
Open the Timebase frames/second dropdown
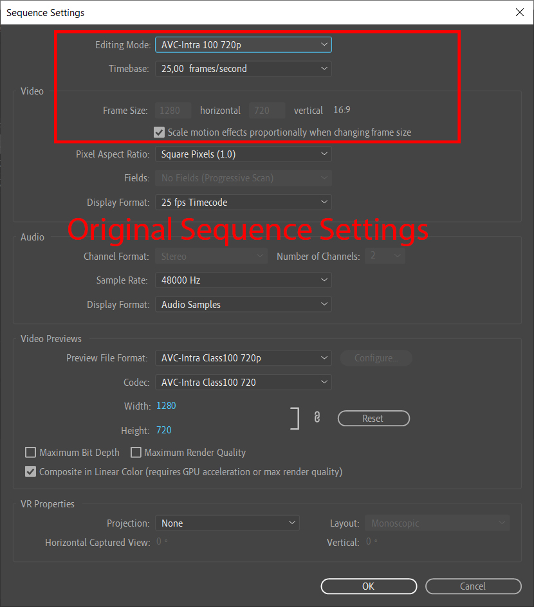tap(243, 69)
